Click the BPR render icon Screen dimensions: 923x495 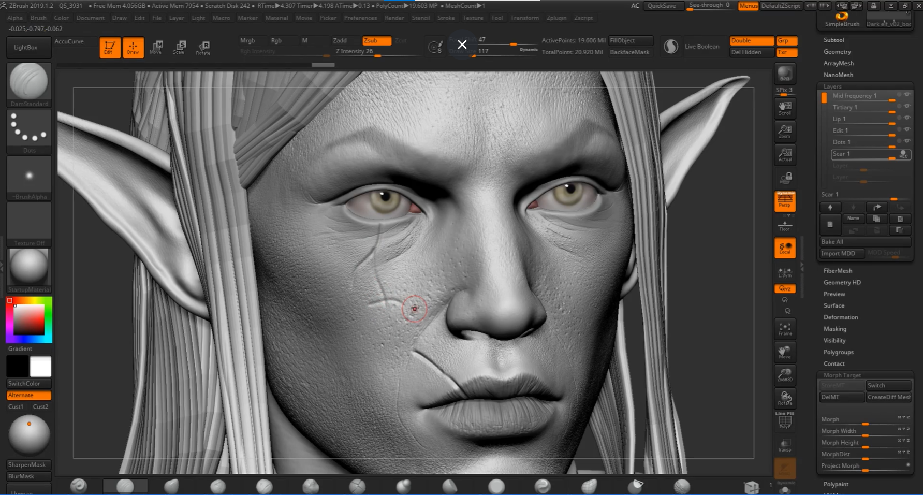click(x=785, y=74)
